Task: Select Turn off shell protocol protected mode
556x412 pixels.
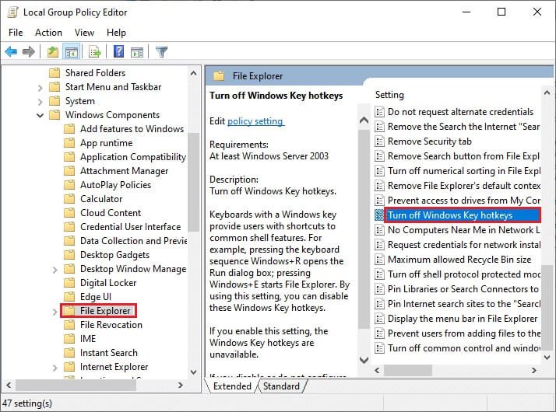Action: [464, 274]
